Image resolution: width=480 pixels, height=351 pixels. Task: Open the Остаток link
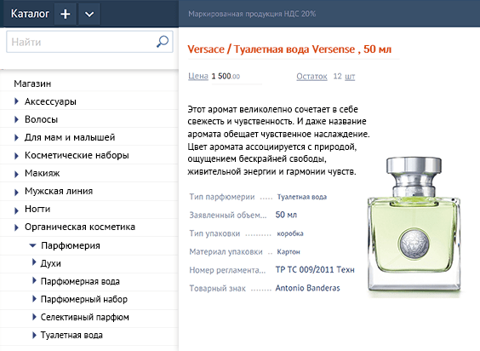[x=311, y=77]
